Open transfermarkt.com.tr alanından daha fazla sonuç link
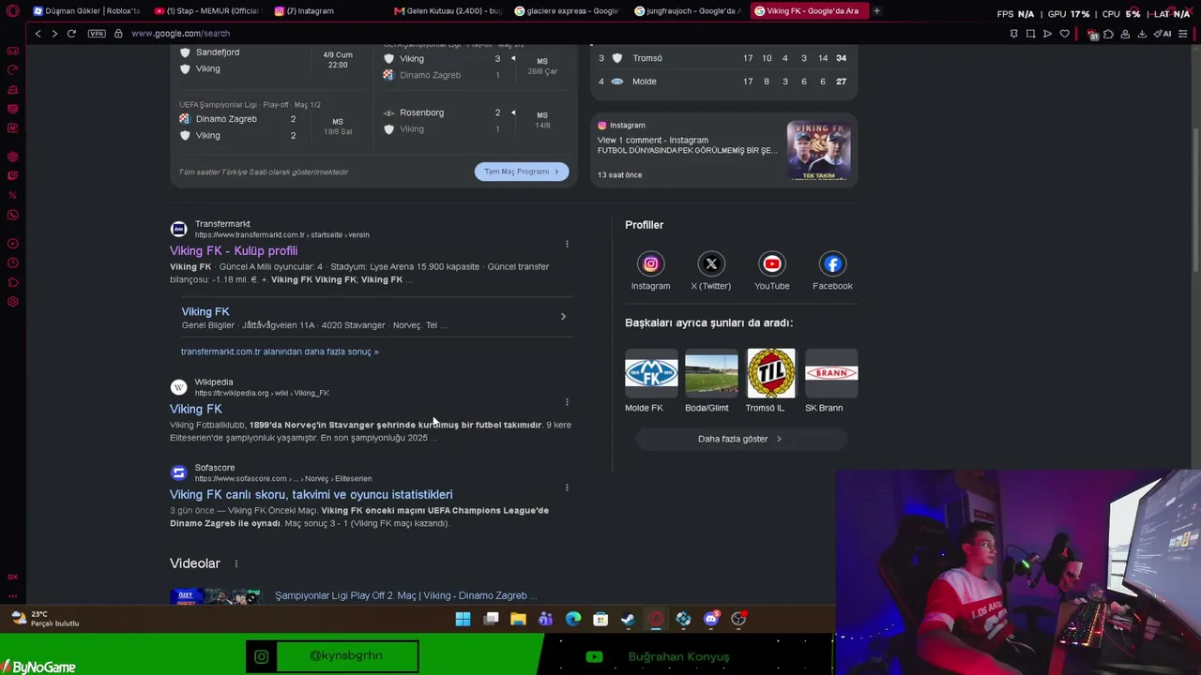 coord(280,352)
